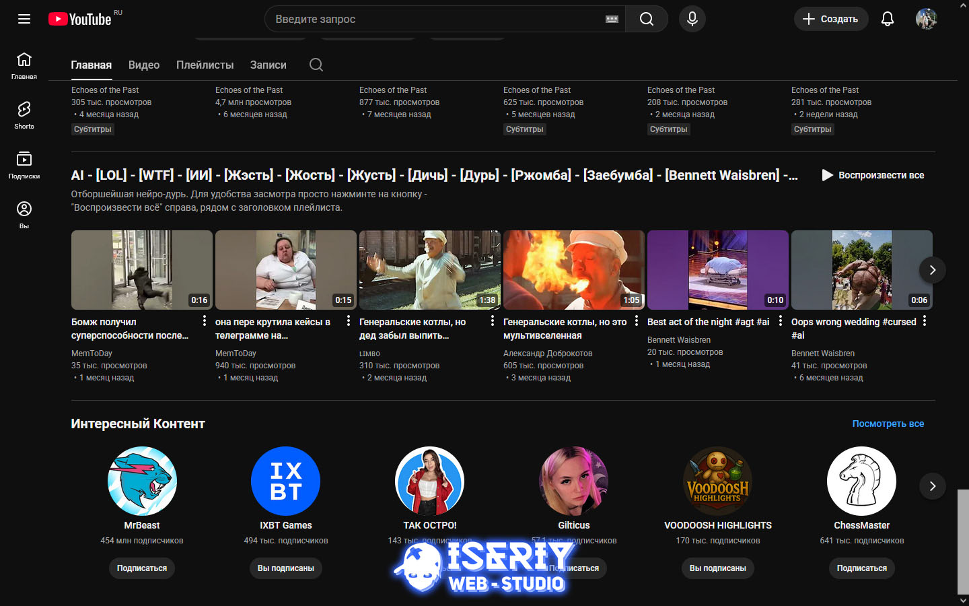Subscribe to the MrBeast channel
969x606 pixels.
tap(142, 568)
